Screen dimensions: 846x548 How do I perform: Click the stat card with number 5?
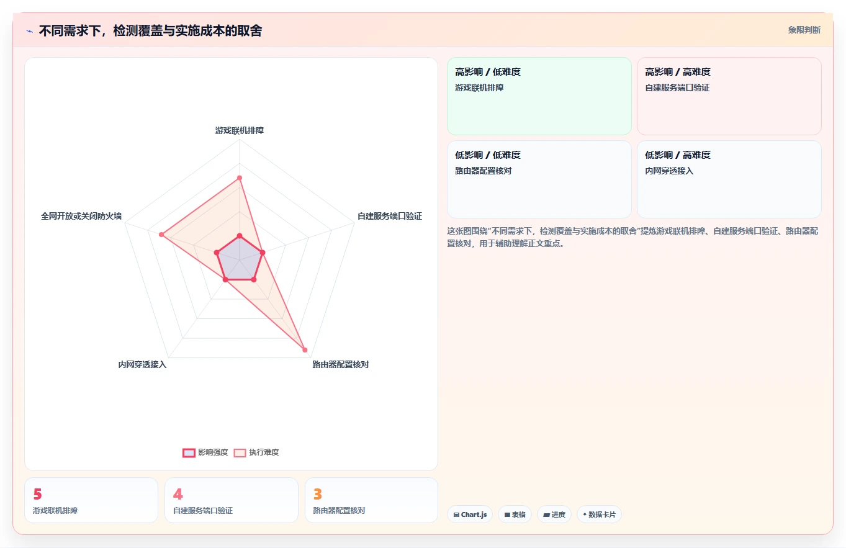pyautogui.click(x=91, y=500)
